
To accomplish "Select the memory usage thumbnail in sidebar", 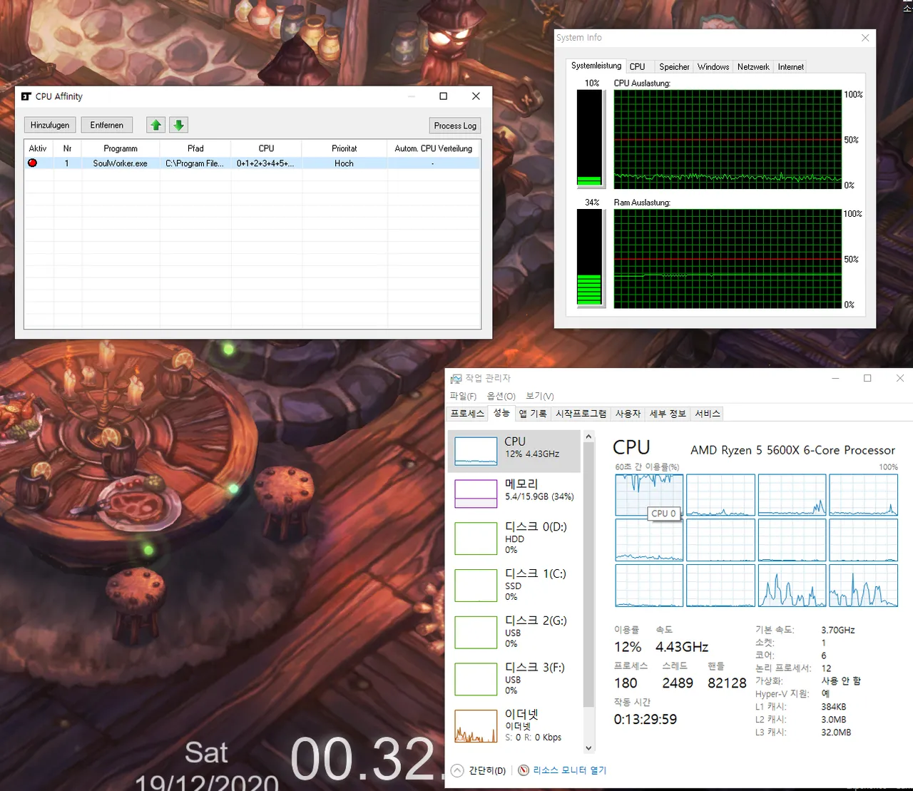I will tap(476, 493).
